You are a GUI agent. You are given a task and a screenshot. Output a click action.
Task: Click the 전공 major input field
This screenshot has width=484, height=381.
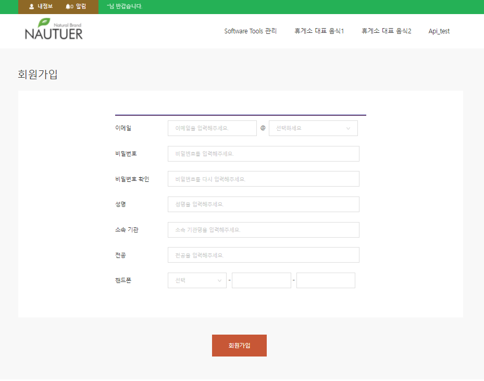263,255
